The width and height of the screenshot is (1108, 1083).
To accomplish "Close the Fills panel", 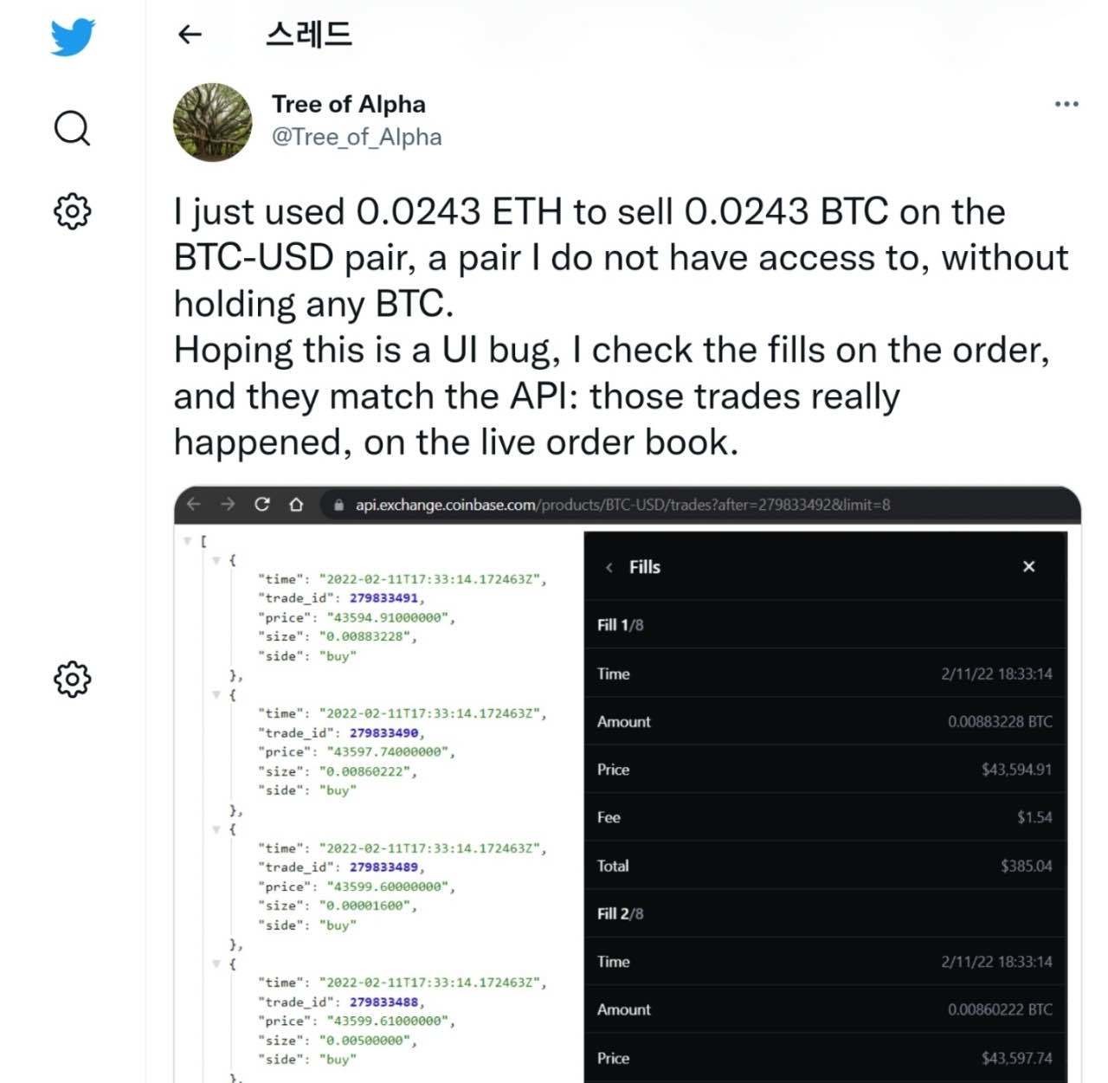I will tap(1028, 566).
